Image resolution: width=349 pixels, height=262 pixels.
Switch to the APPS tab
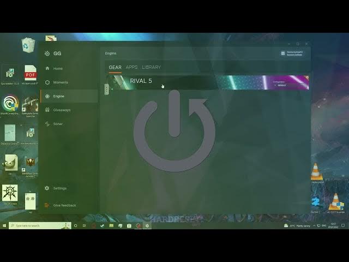pyautogui.click(x=131, y=67)
